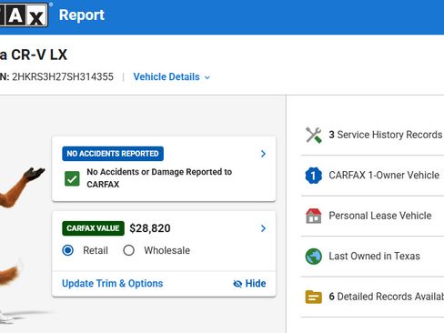Click the CARFAX VALUE green badge
This screenshot has width=444, height=333.
pyautogui.click(x=93, y=228)
